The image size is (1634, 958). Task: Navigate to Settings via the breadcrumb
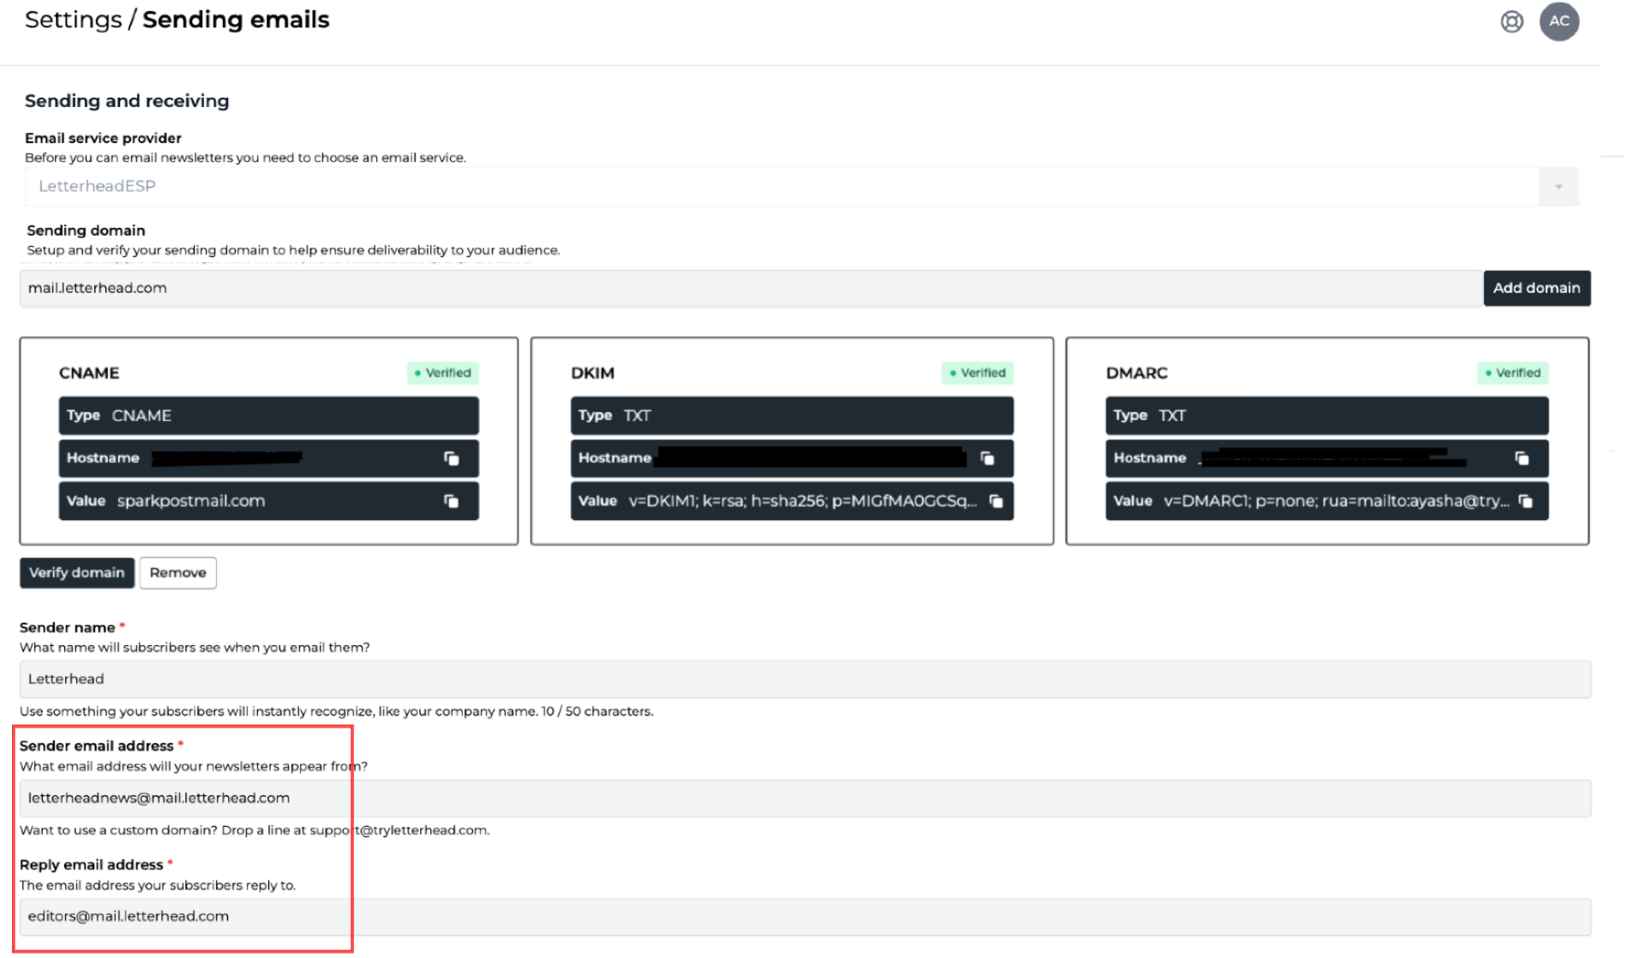click(73, 19)
